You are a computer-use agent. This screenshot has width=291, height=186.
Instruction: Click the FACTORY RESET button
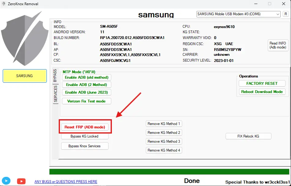tap(262, 84)
